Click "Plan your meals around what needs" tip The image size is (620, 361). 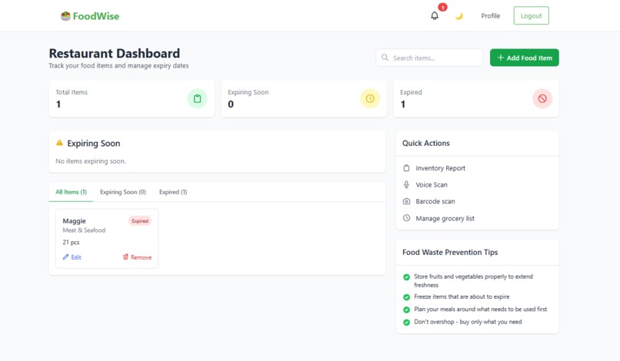pyautogui.click(x=481, y=310)
